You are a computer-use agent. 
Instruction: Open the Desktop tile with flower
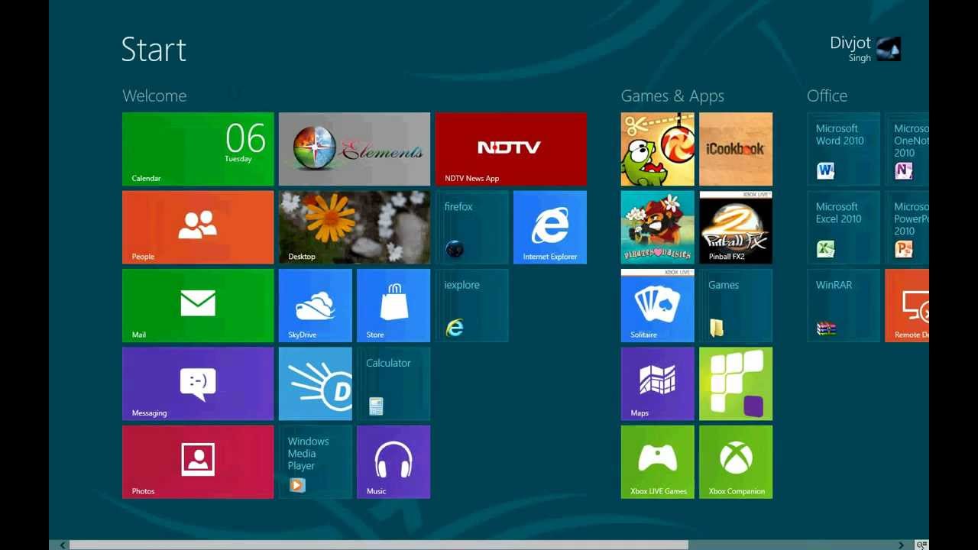355,228
